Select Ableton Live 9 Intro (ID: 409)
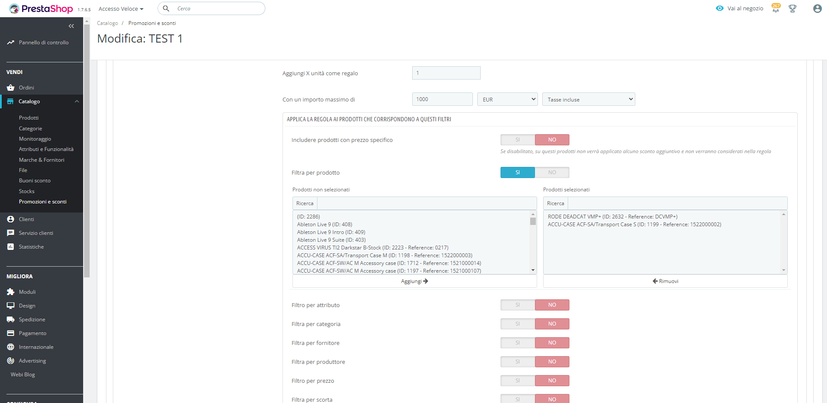Screen dimensions: 827x403 (x=331, y=232)
